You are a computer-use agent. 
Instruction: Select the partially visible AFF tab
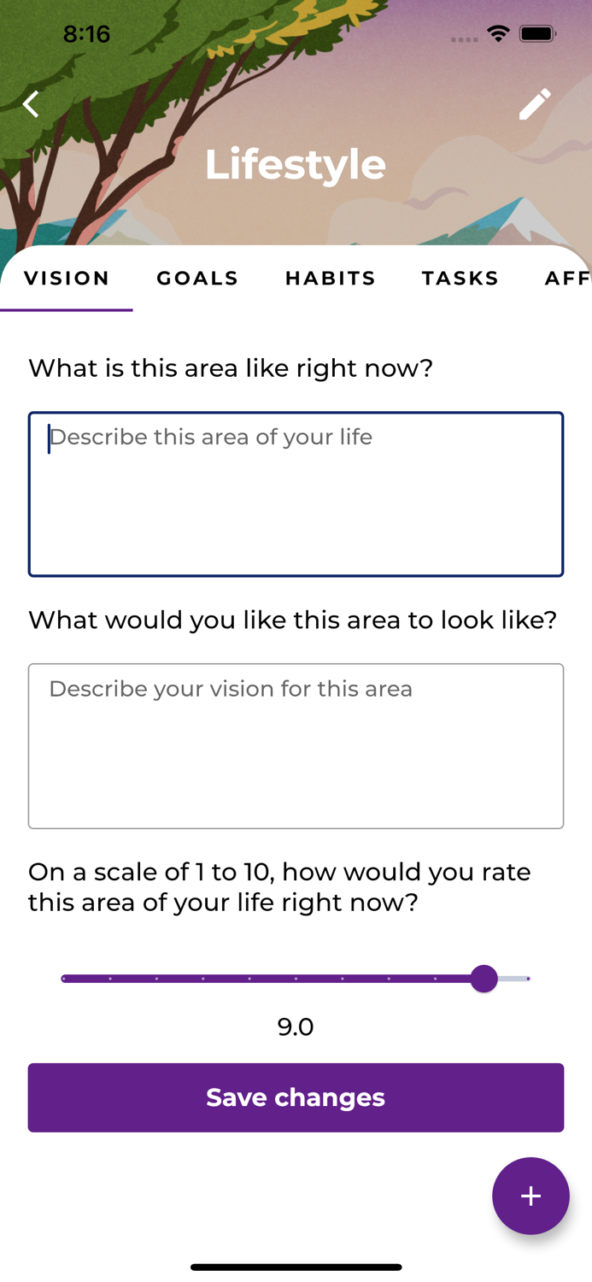[x=567, y=278]
